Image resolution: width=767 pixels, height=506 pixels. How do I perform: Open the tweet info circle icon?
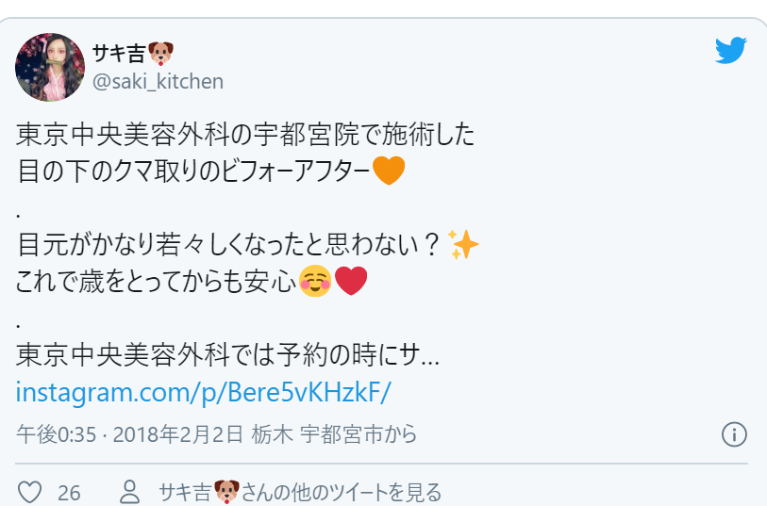click(x=734, y=434)
